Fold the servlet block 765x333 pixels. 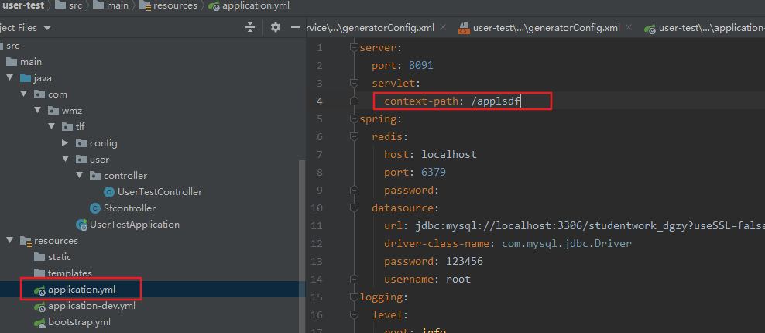(354, 84)
